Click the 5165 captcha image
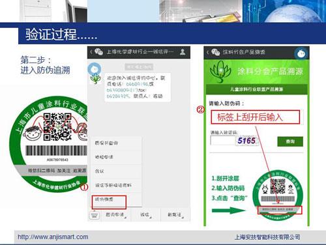The image size is (326, 245). [x=247, y=141]
